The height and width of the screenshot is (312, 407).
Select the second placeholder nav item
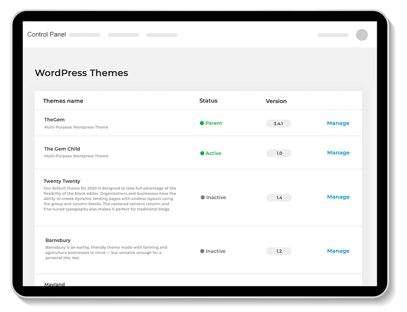pos(124,35)
